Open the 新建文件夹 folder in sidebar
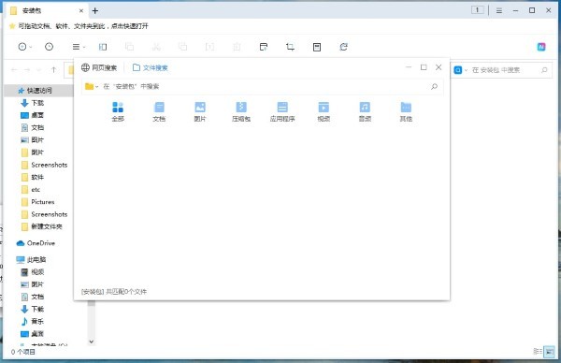Image resolution: width=561 pixels, height=363 pixels. [x=41, y=226]
